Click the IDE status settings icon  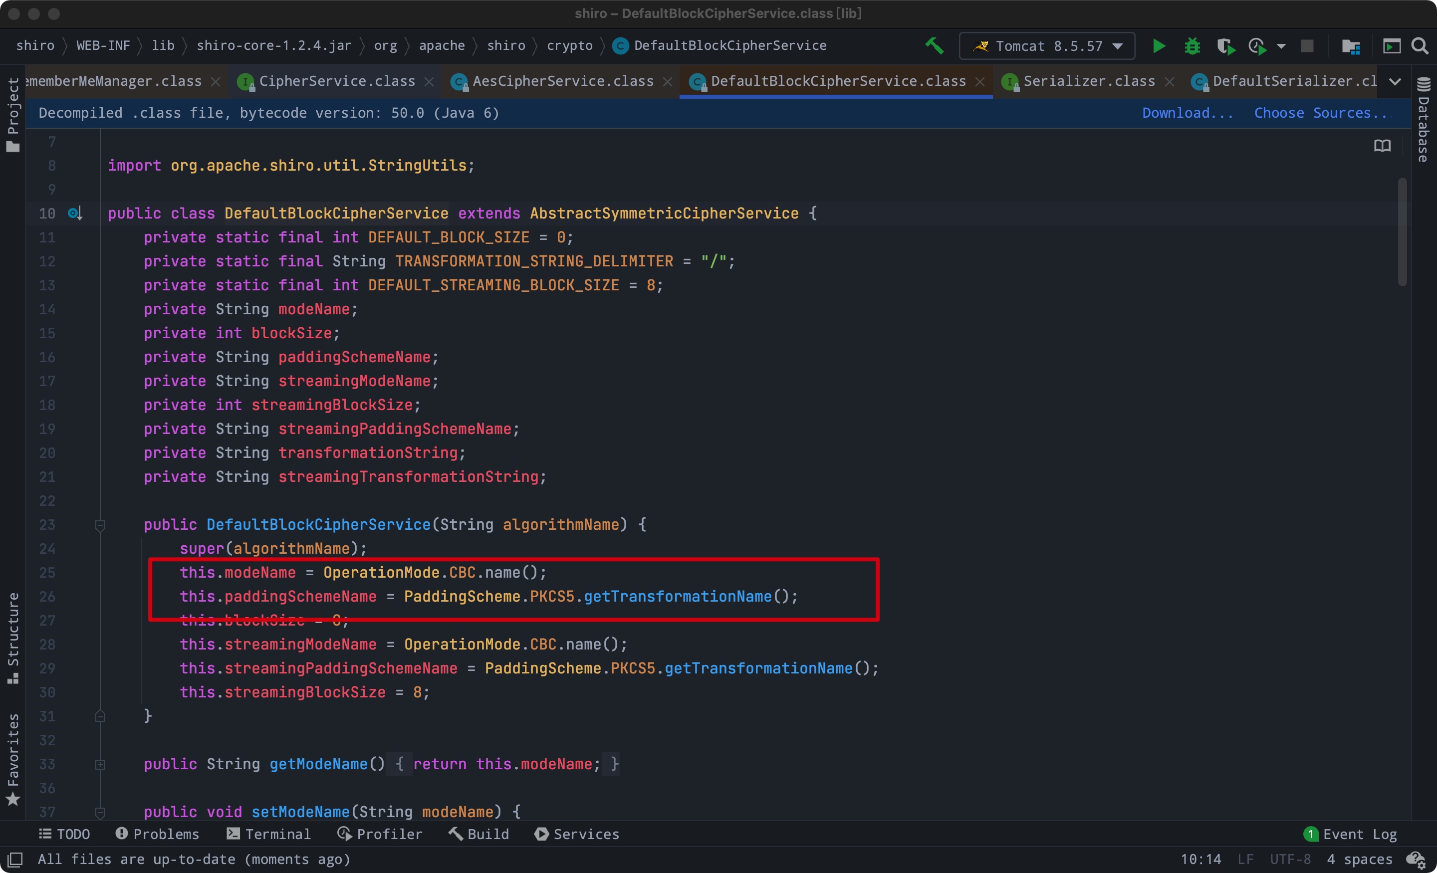click(x=1416, y=860)
